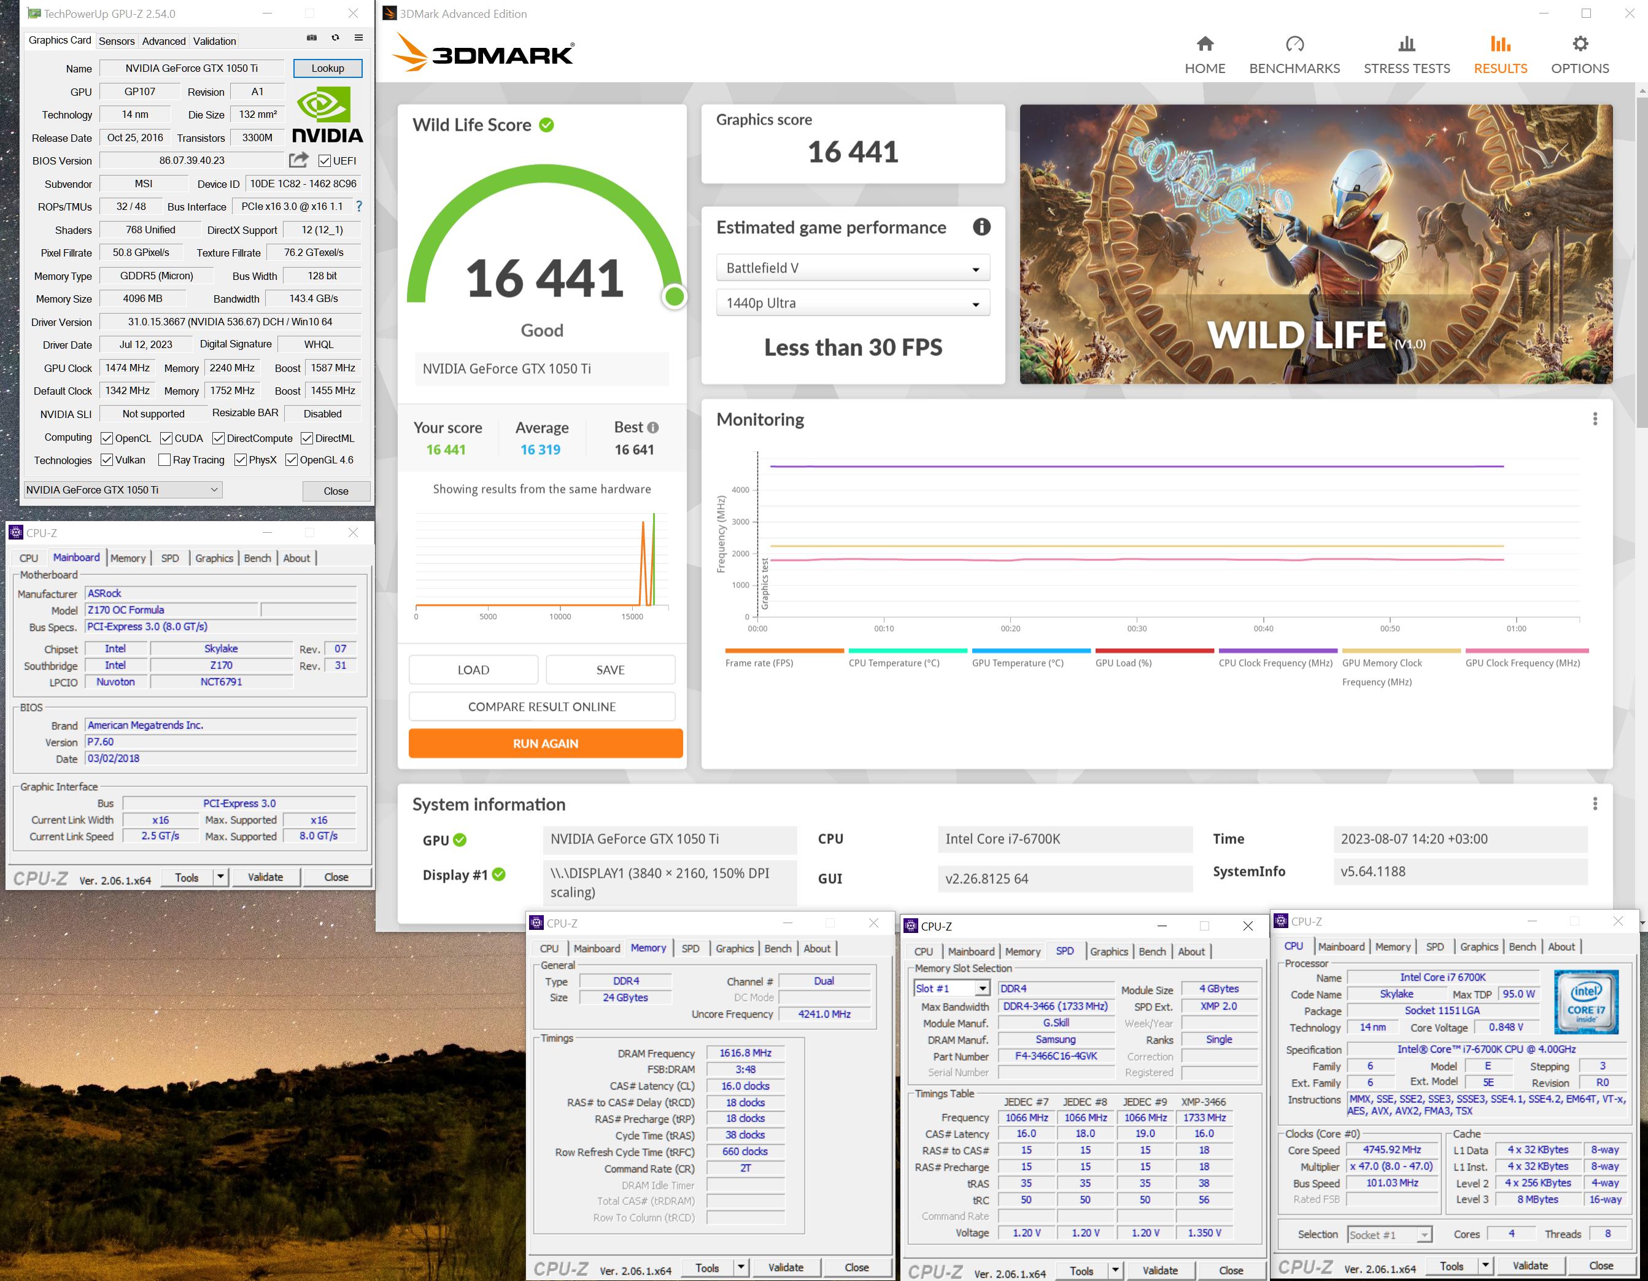Click COMPARE RESULT ONLINE
The height and width of the screenshot is (1281, 1648).
(x=542, y=707)
